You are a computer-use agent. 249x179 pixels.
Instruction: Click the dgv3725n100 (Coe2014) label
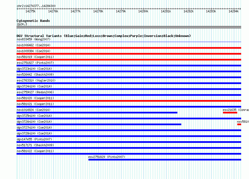click(34, 116)
